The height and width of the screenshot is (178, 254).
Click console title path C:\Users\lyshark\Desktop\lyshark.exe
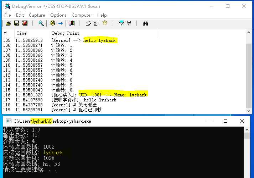pyautogui.click(x=52, y=121)
